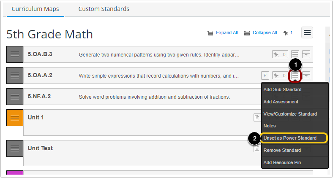
Task: Expand the 5.OA.A.2 row dropdown arrow
Action: point(306,76)
